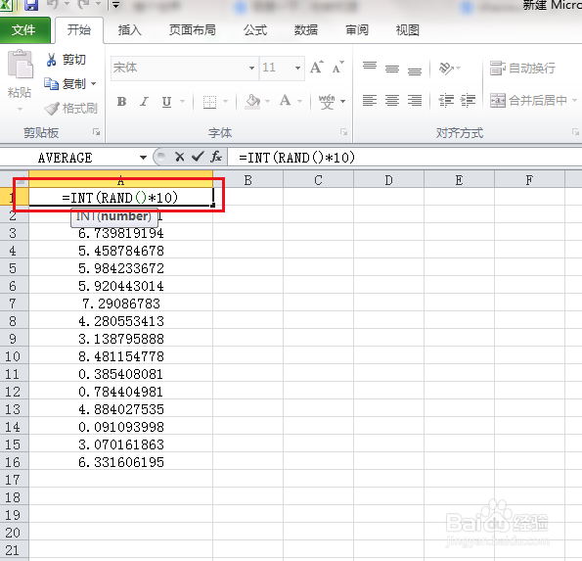The width and height of the screenshot is (582, 561).
Task: Switch to the 插入 Insert tab
Action: (x=129, y=30)
